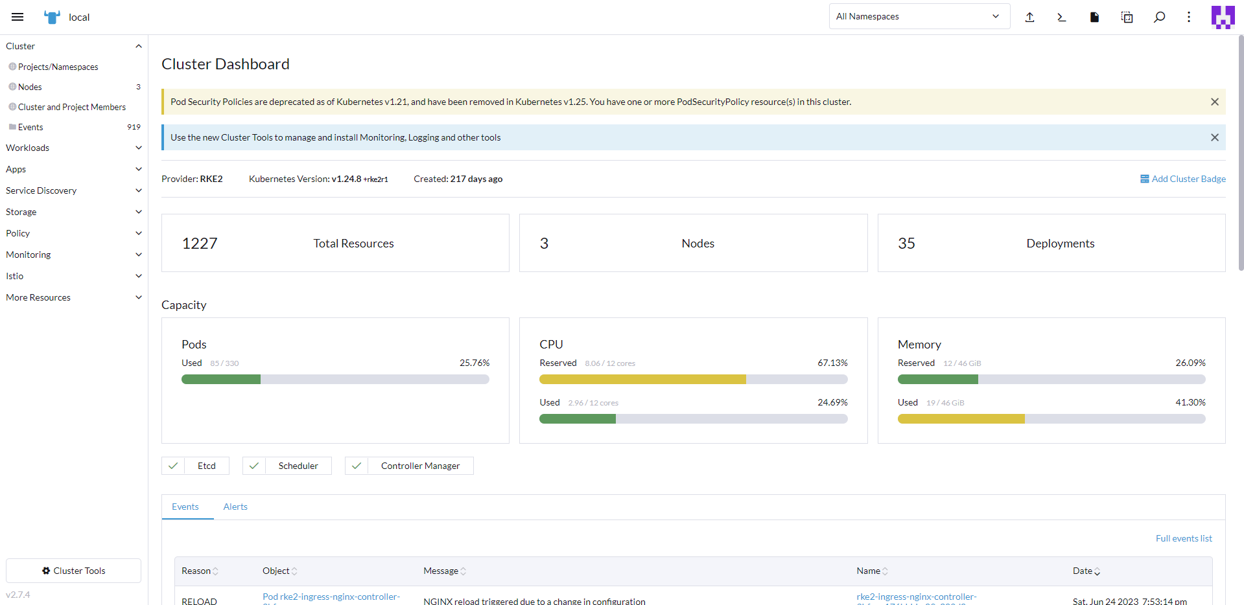Dismiss the Pod Security Policies warning banner
Screen dimensions: 1244x605
coord(1214,102)
